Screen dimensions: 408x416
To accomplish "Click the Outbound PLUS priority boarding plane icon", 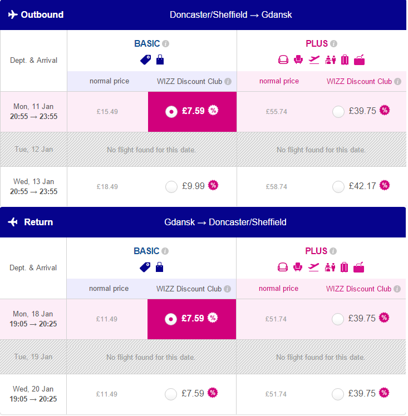I will (x=314, y=60).
